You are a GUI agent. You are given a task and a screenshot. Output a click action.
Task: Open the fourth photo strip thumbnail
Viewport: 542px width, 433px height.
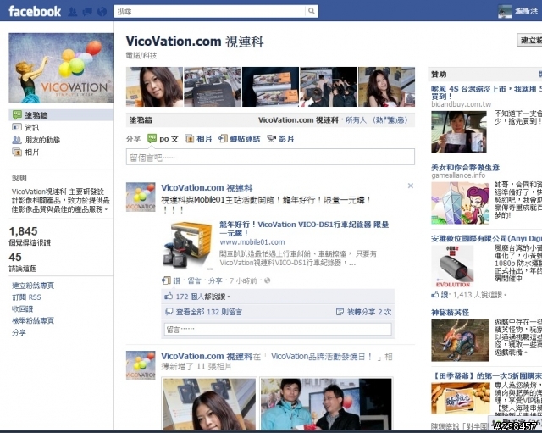pyautogui.click(x=329, y=86)
